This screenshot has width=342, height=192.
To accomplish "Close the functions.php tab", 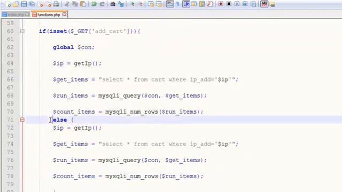I will [64, 14].
